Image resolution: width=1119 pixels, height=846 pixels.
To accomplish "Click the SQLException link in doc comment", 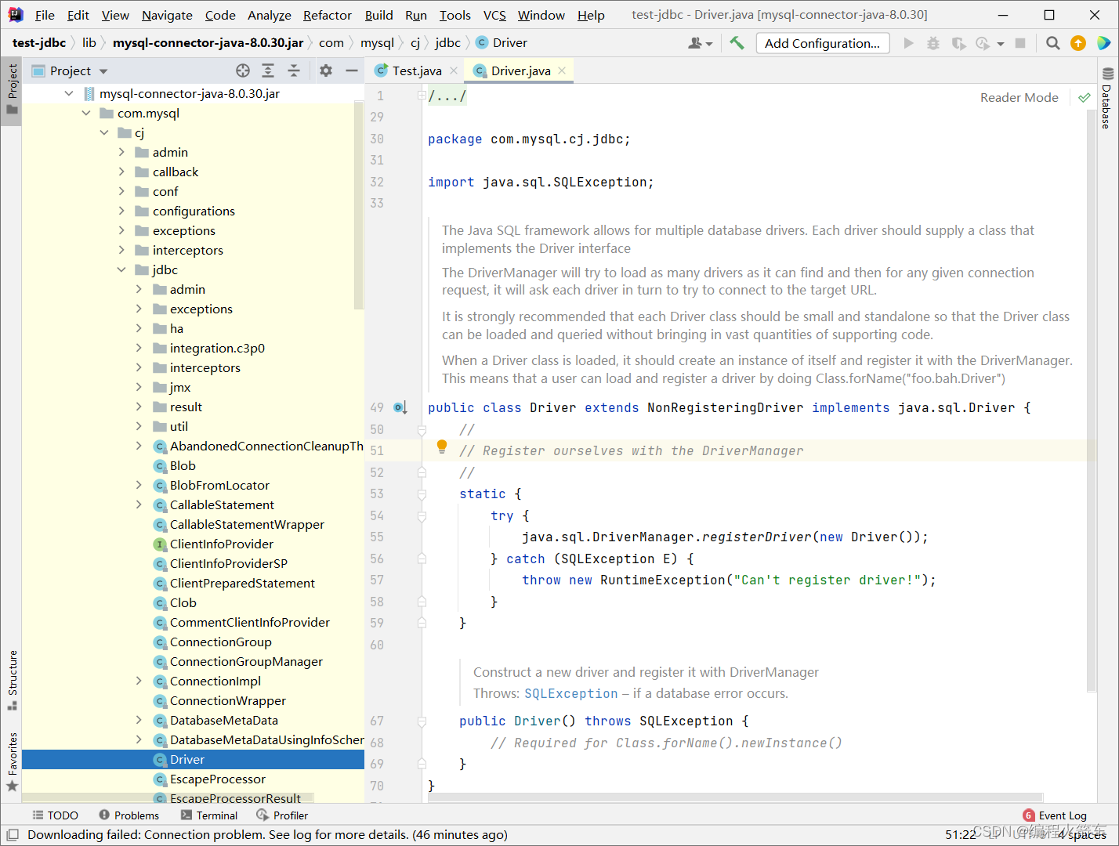I will (x=571, y=693).
